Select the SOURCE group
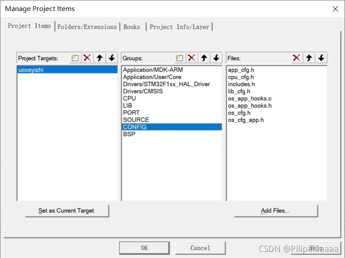Viewport: 345px width, 258px height. coord(171,120)
